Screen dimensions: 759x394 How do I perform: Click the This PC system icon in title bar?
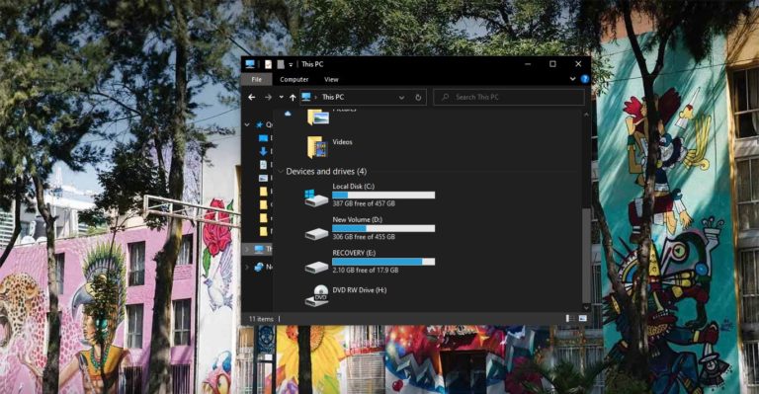coord(250,64)
